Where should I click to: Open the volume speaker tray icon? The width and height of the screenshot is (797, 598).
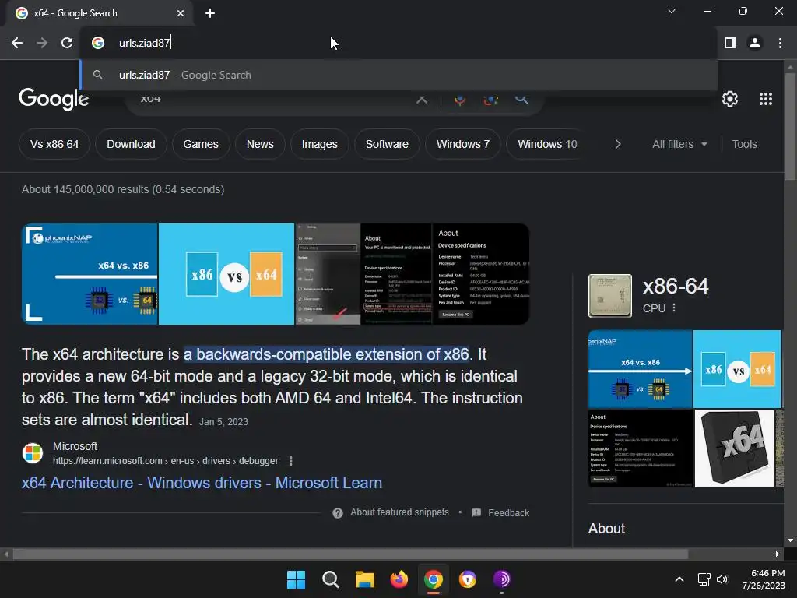722,579
